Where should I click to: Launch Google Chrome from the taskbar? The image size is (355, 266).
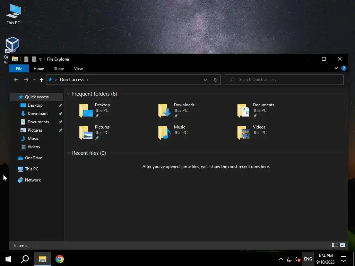coord(60,259)
